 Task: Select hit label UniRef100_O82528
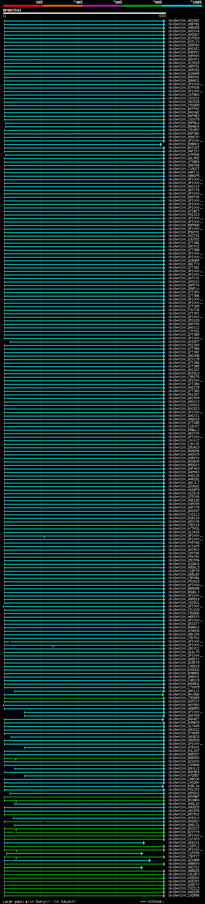click(x=184, y=102)
